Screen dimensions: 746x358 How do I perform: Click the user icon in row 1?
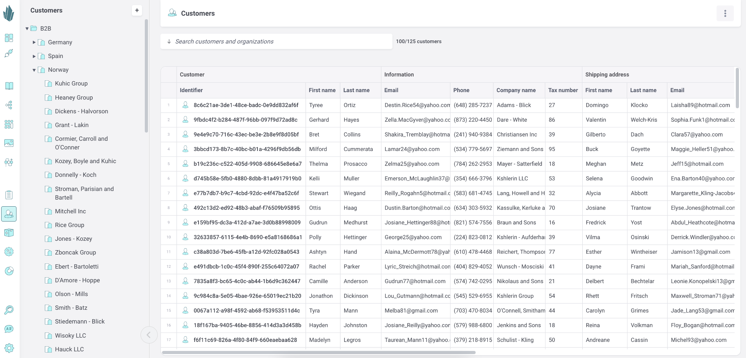[185, 105]
